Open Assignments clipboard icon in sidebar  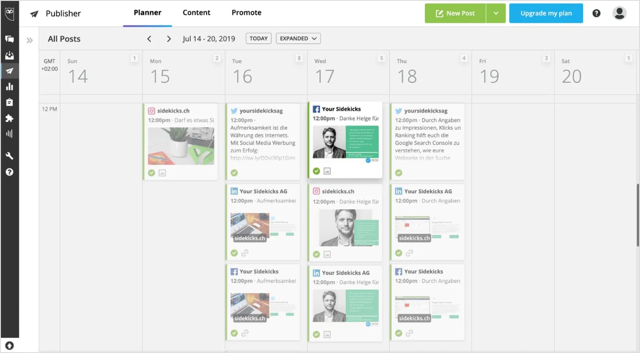pyautogui.click(x=9, y=102)
